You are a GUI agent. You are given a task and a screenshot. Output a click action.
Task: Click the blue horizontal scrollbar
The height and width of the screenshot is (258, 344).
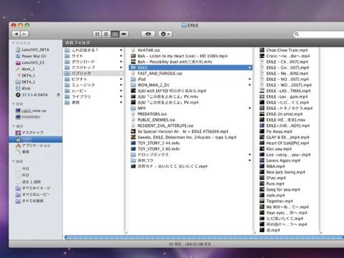[x=204, y=237]
